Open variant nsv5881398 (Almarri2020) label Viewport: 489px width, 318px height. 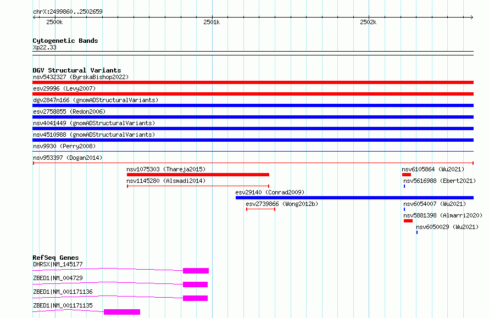tap(443, 215)
